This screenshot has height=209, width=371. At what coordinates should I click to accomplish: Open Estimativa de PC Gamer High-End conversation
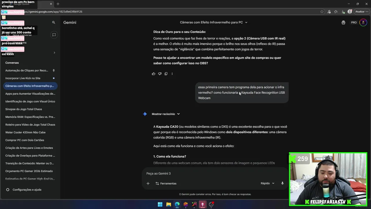click(30, 179)
